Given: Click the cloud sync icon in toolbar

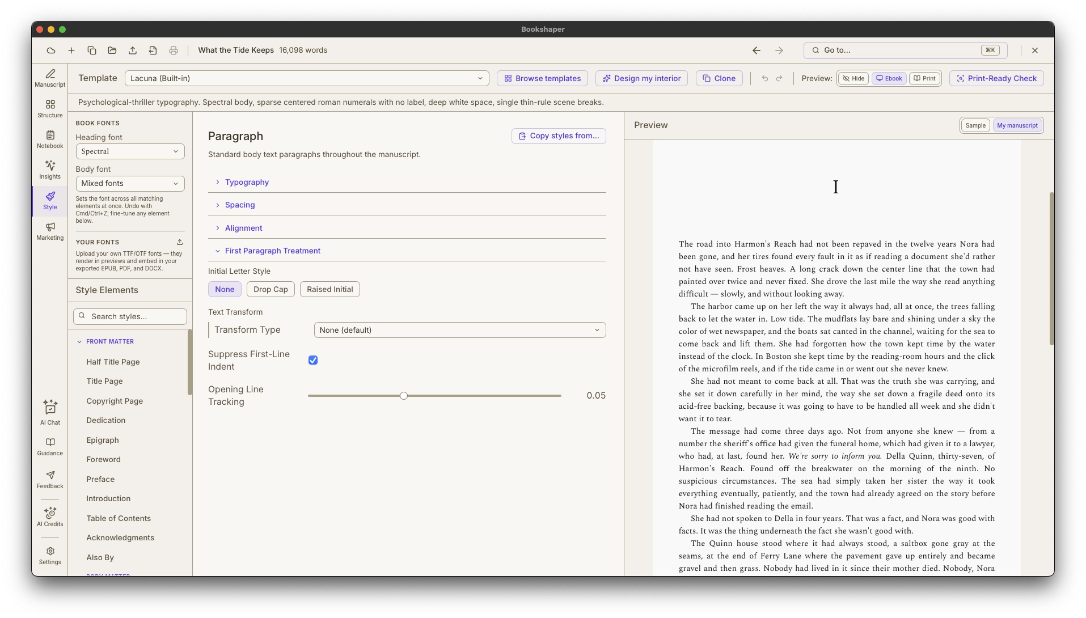Looking at the screenshot, I should pos(51,50).
